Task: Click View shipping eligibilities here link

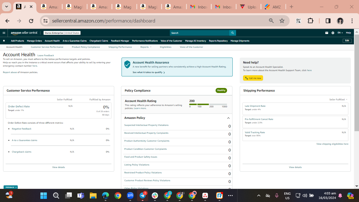Action: pos(332,144)
